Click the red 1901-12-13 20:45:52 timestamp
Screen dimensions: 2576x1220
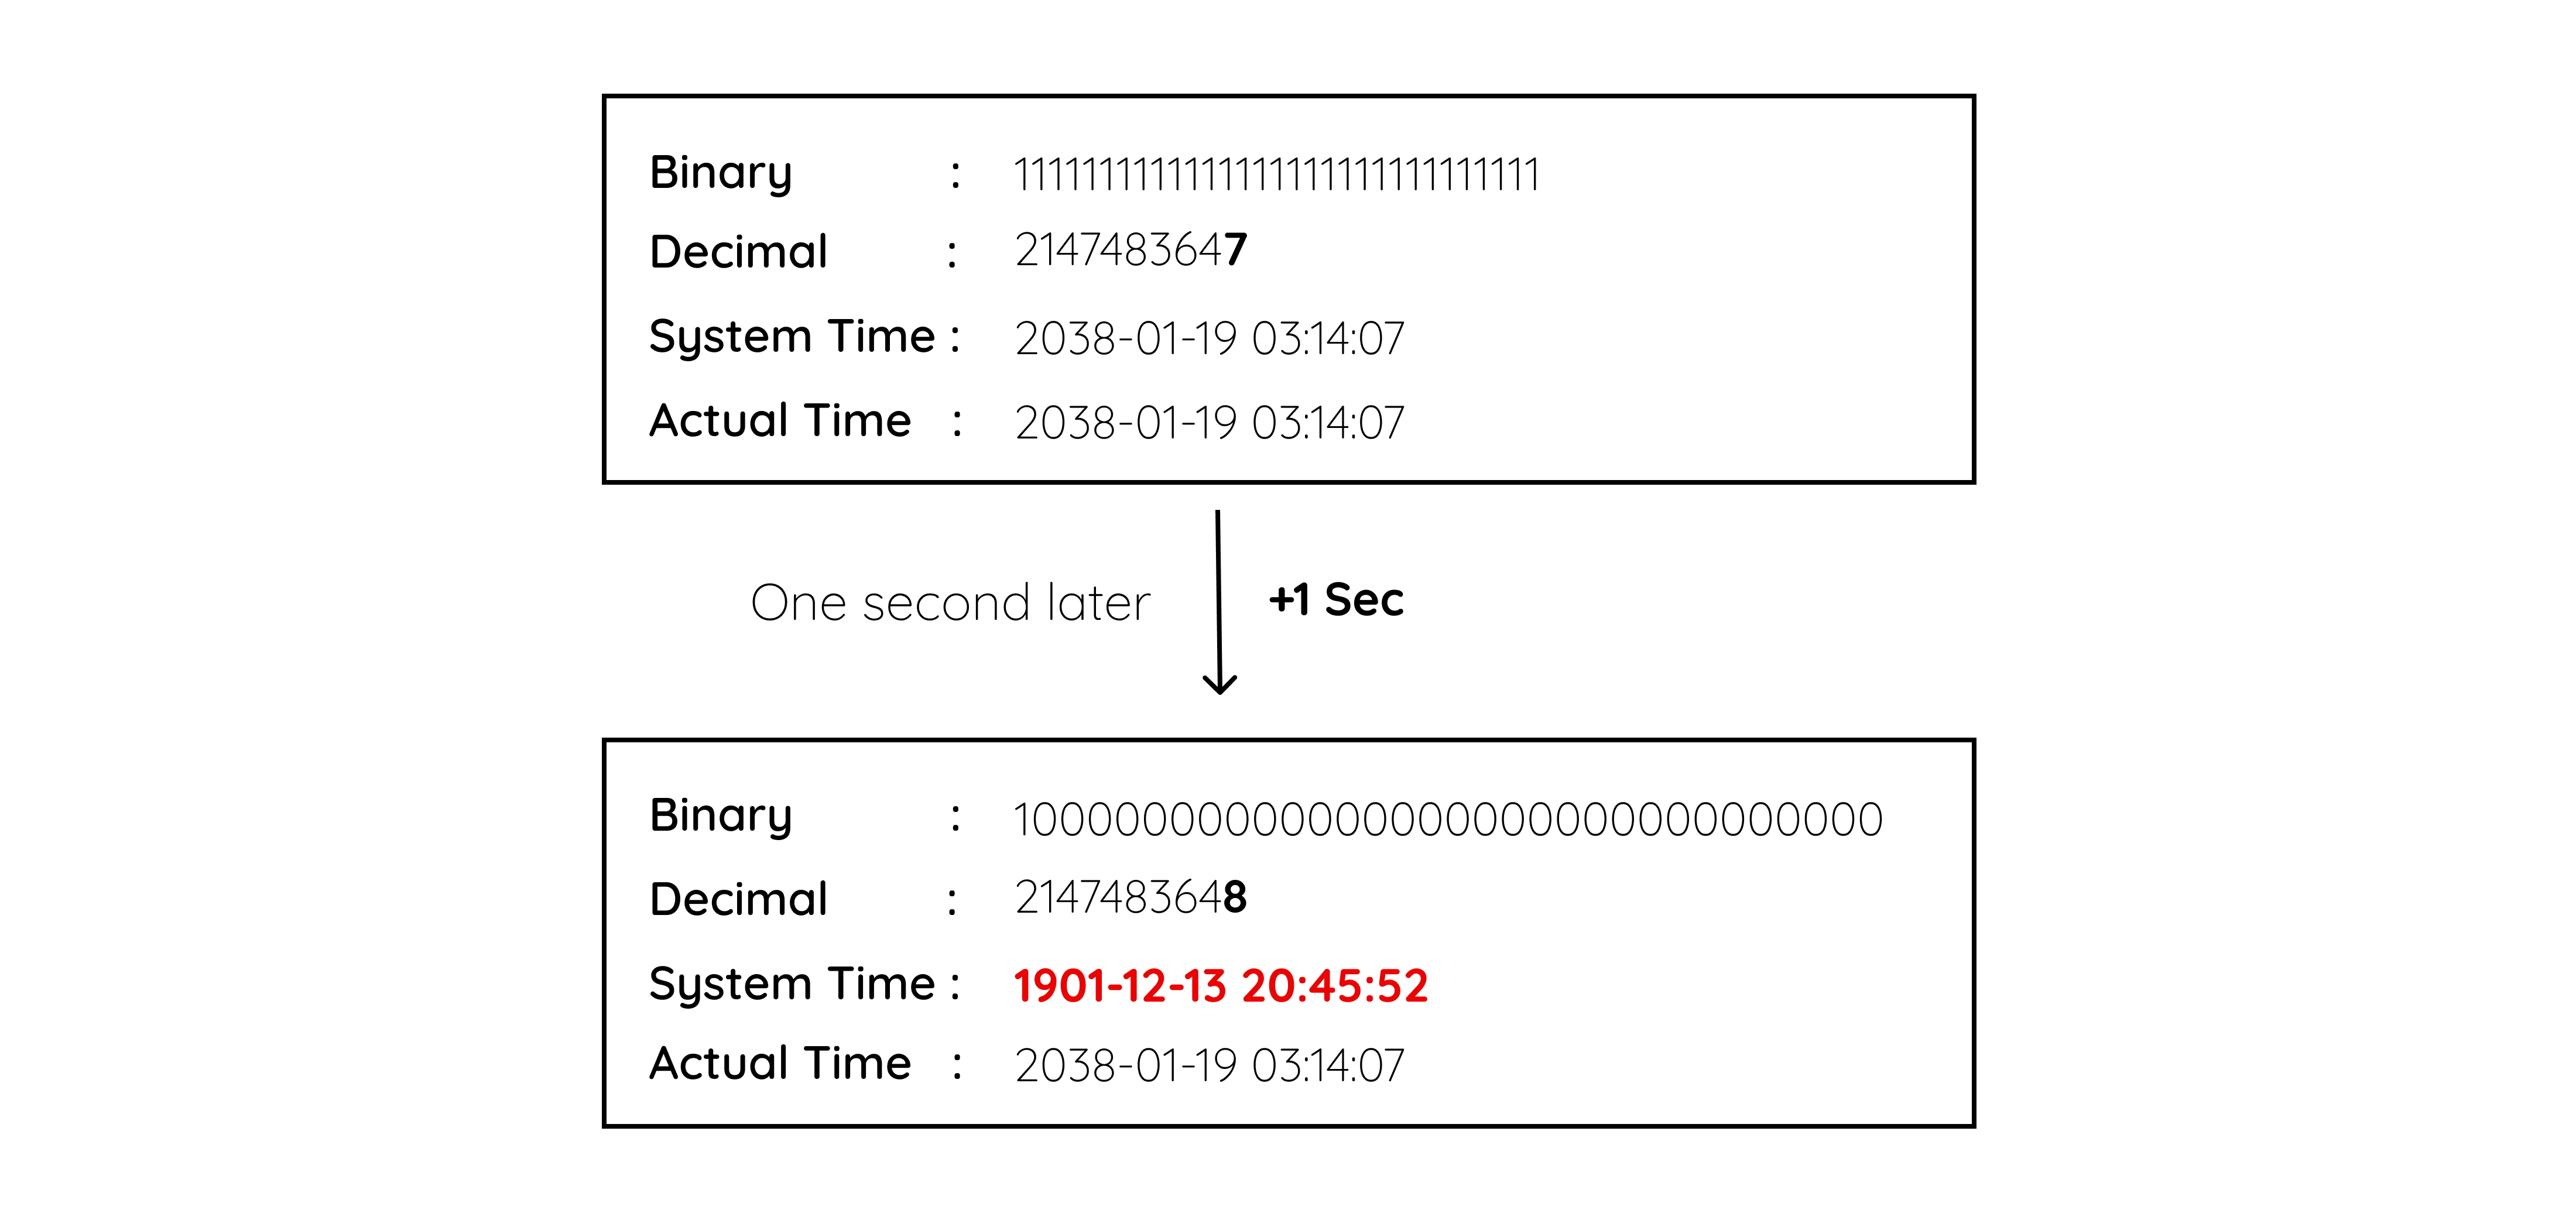[x=1220, y=986]
